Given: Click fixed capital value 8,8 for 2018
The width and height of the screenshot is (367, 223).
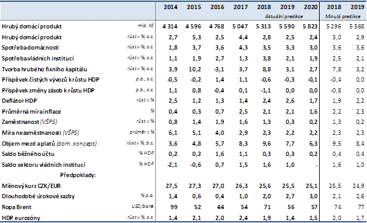Looking at the screenshot, I should [266, 69].
